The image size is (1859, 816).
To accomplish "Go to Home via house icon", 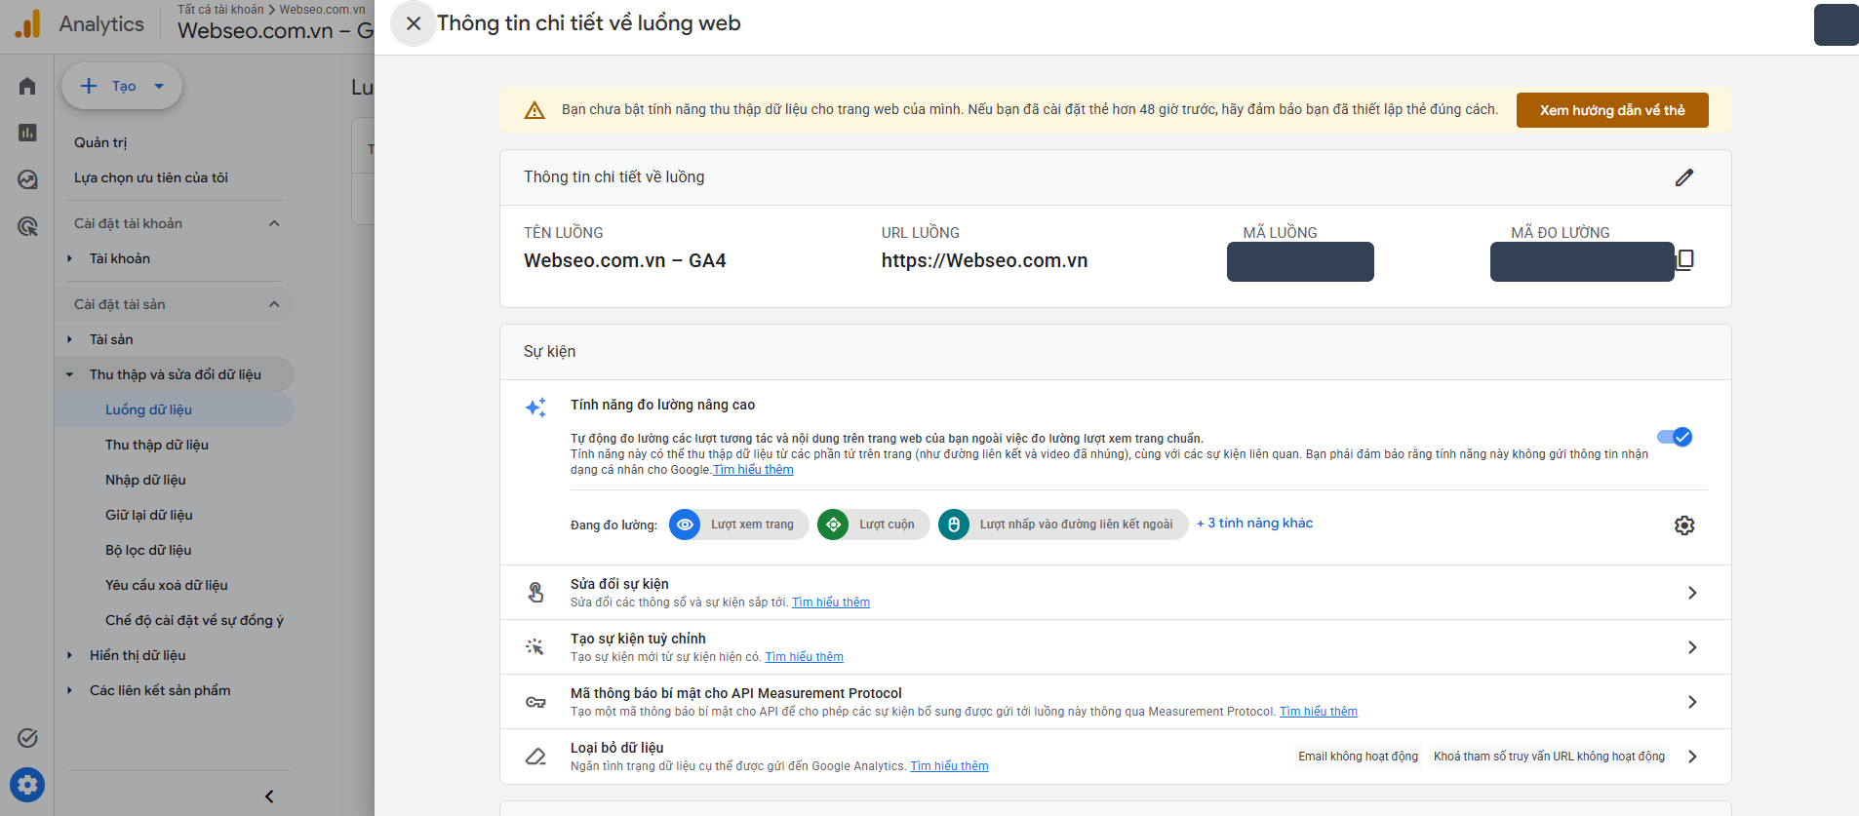I will pyautogui.click(x=27, y=86).
